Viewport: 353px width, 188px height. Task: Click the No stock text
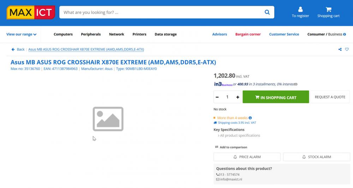(x=220, y=109)
